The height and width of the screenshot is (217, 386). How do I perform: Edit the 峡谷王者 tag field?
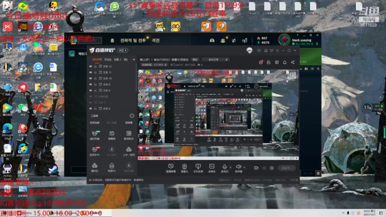click(216, 59)
